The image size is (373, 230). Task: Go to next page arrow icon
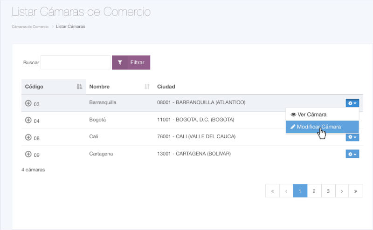coord(342,191)
